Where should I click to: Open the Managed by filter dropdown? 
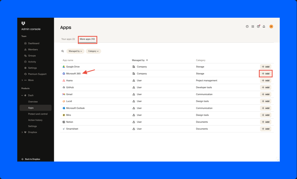(75, 51)
